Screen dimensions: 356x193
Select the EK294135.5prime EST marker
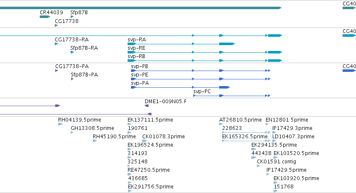[254, 149]
